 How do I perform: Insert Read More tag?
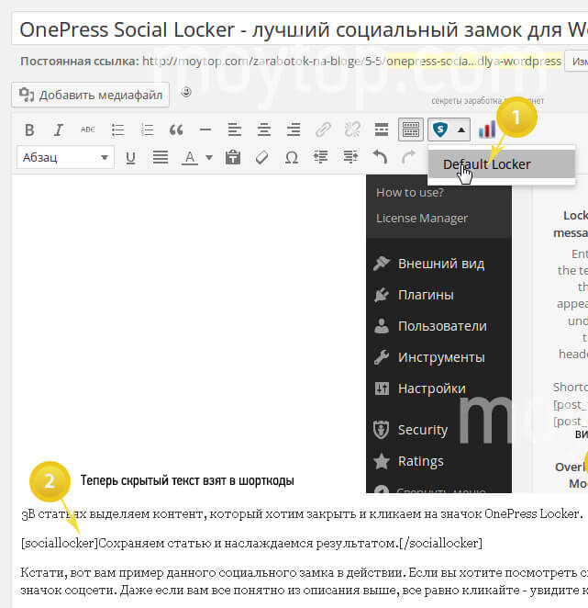(382, 129)
